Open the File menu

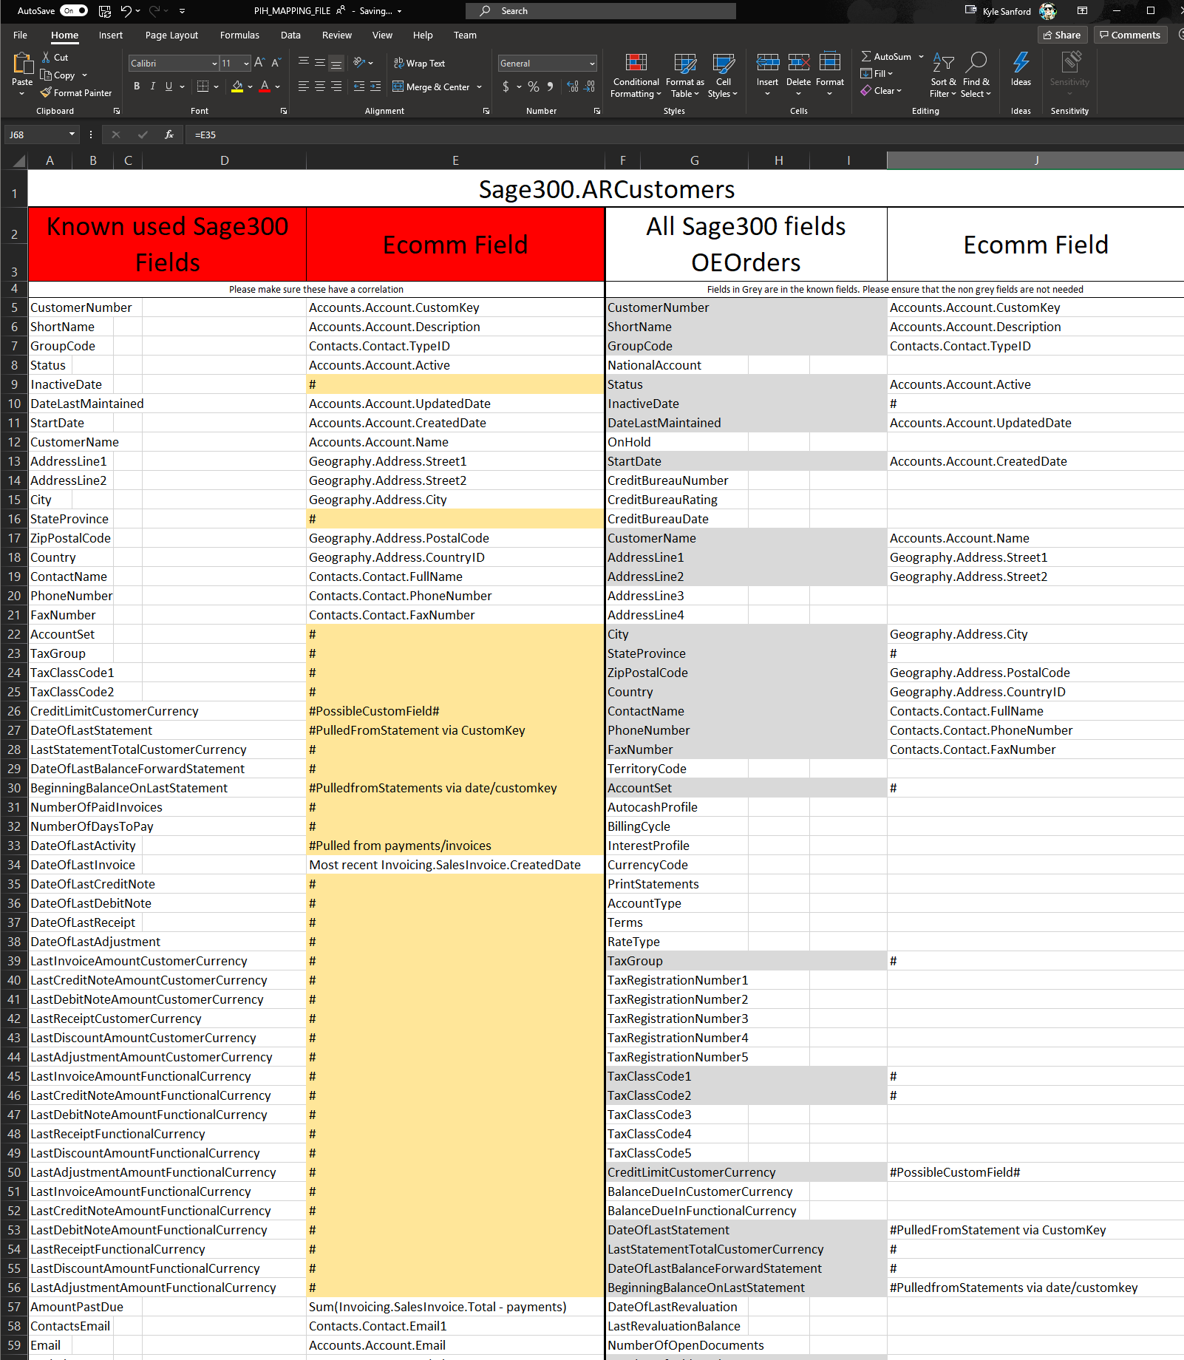pyautogui.click(x=20, y=35)
